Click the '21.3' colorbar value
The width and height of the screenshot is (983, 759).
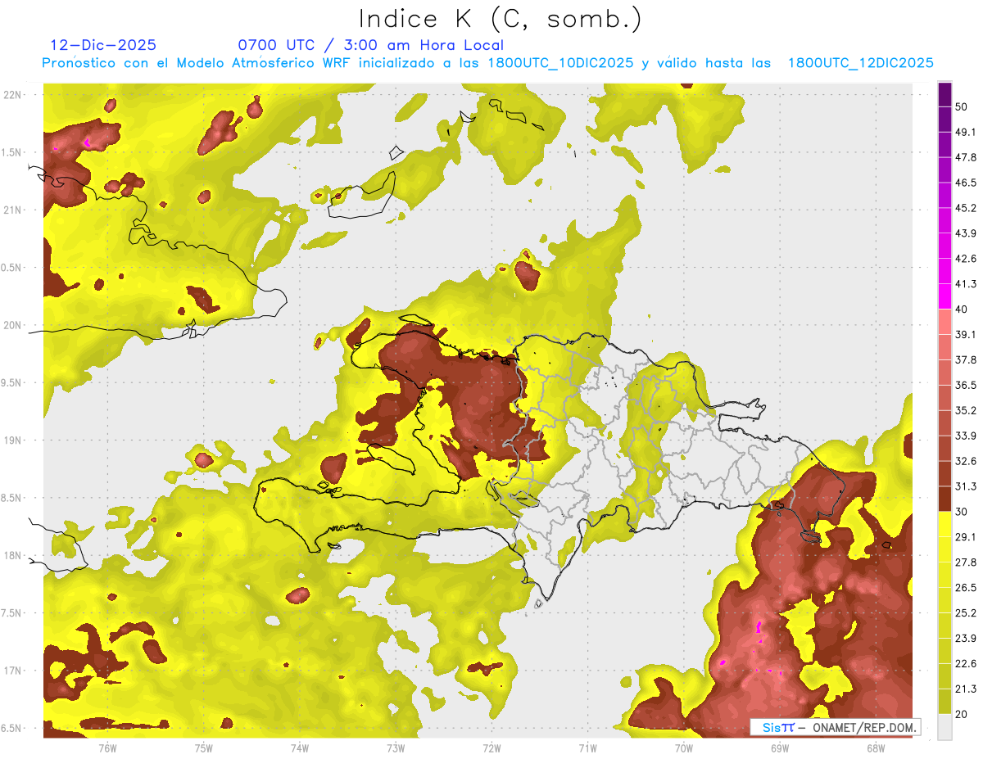click(x=966, y=689)
